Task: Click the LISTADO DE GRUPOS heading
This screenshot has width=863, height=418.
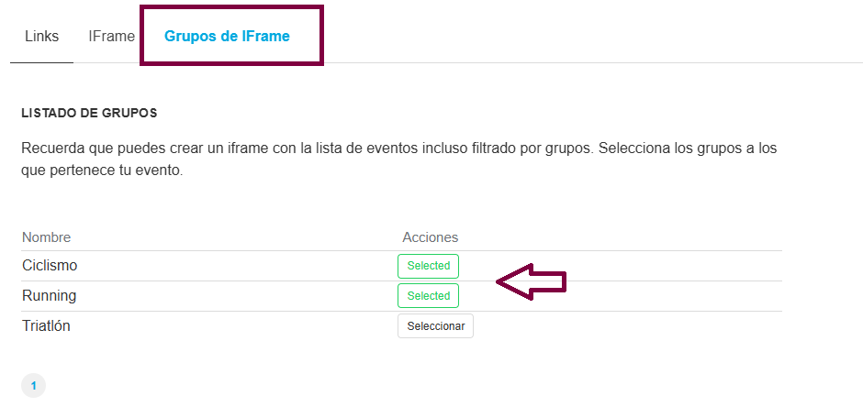Action: [x=89, y=114]
